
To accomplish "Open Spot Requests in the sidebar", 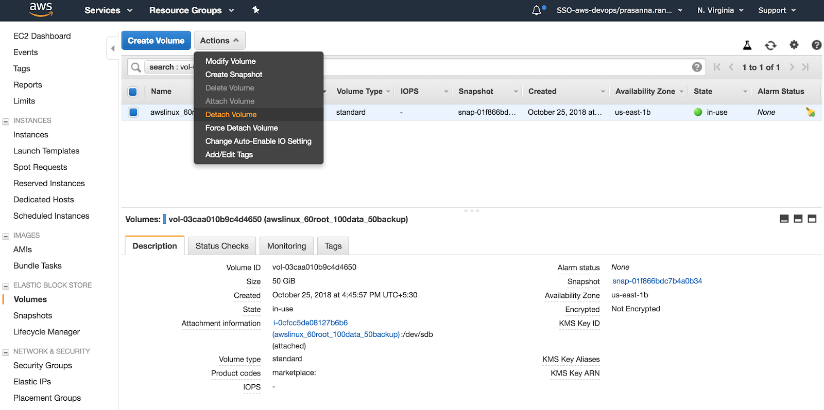I will pos(40,167).
